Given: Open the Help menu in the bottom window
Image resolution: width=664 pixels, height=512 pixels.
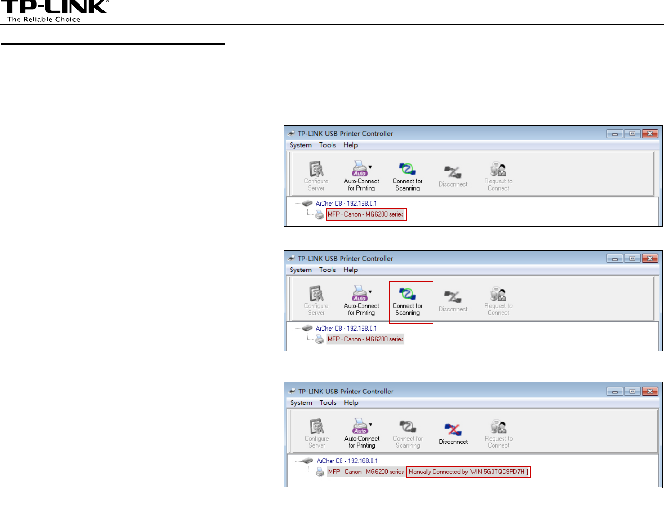Looking at the screenshot, I should pyautogui.click(x=351, y=403).
